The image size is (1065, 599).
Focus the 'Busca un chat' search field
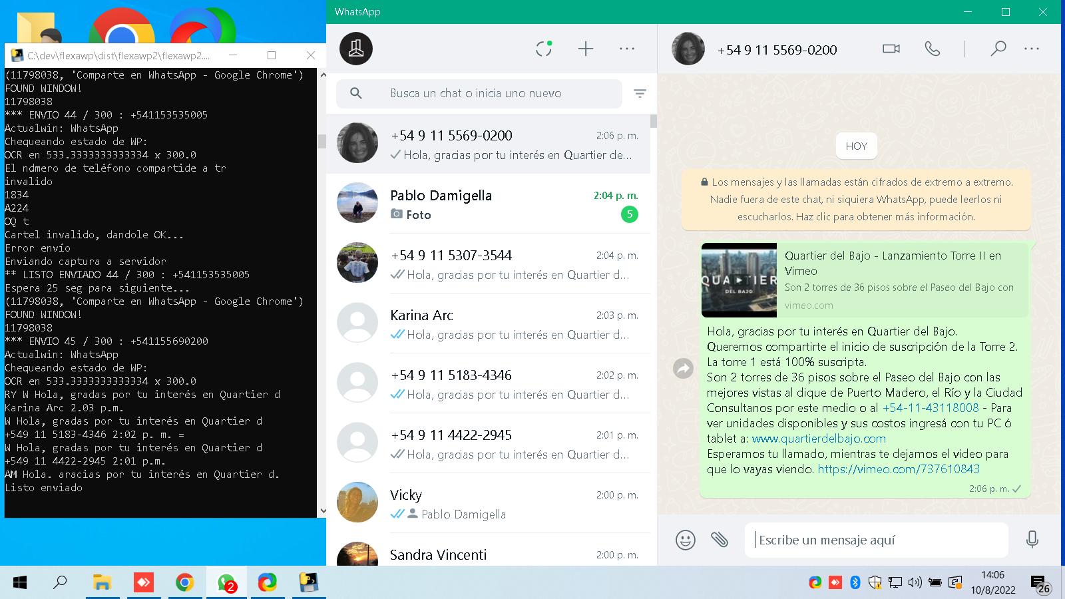479,93
